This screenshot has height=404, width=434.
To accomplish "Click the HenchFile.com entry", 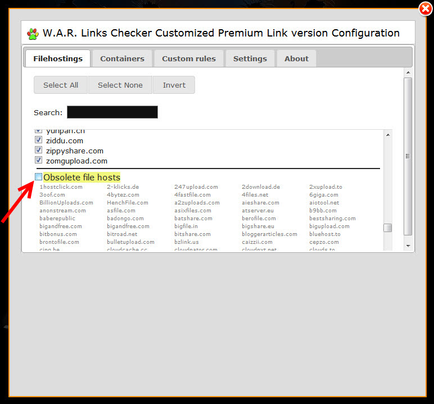I will tap(127, 202).
